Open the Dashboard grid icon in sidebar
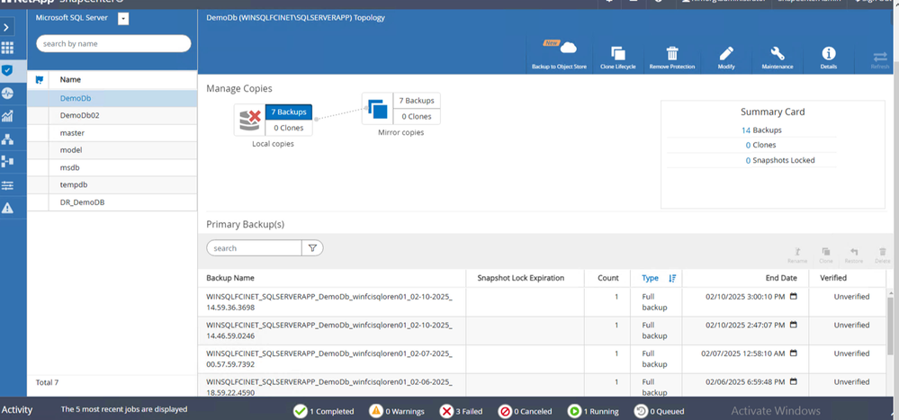The height and width of the screenshot is (420, 899). point(8,49)
